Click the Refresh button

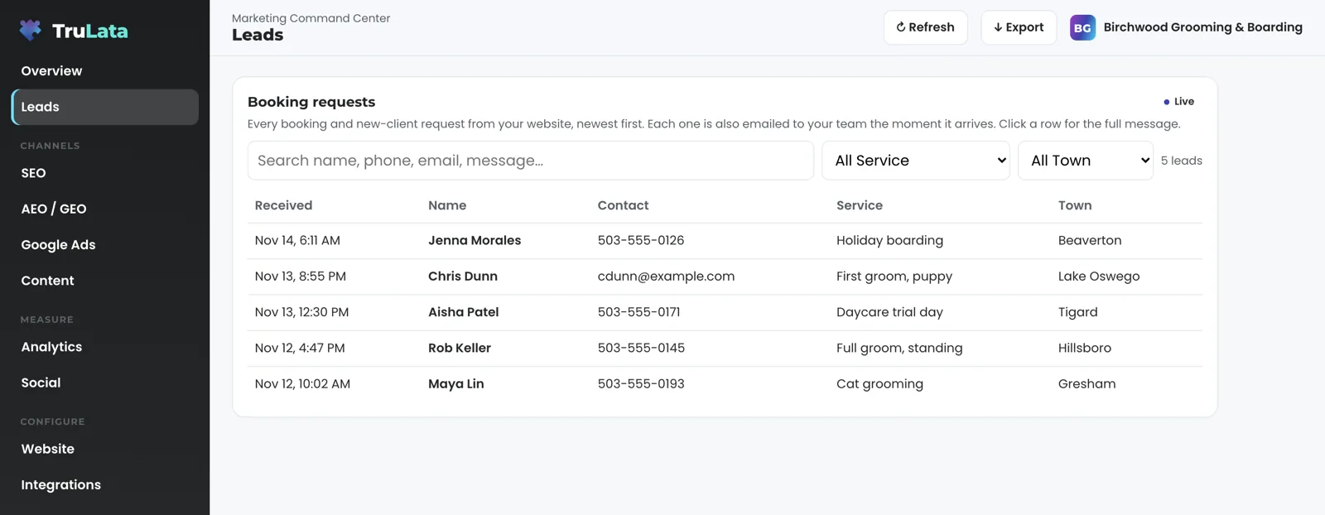(x=925, y=27)
